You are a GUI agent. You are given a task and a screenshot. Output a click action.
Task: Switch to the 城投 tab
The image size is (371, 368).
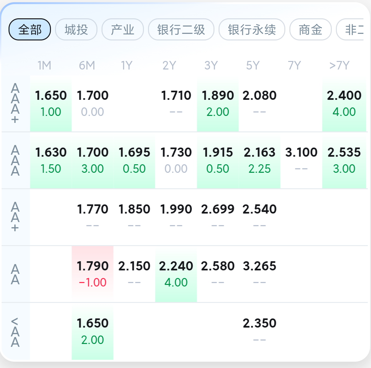76,30
